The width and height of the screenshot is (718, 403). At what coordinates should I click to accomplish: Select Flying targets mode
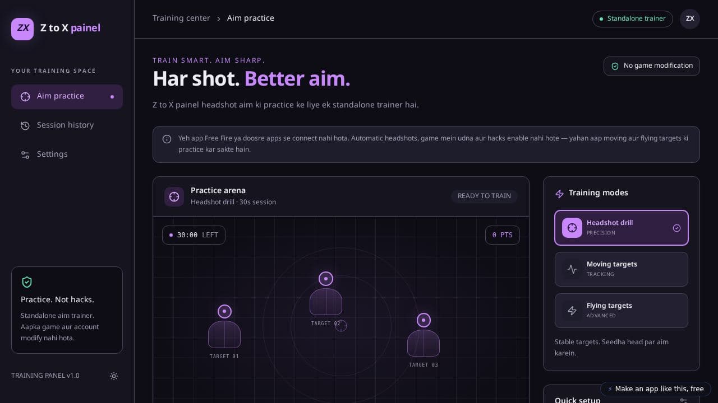621,311
